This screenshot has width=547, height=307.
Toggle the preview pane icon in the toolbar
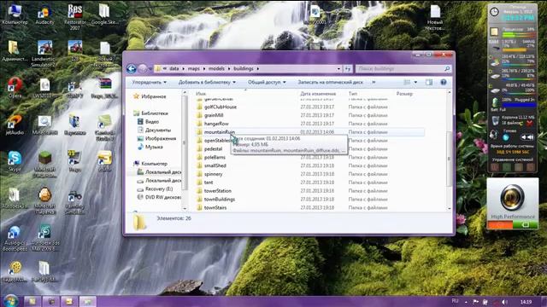[429, 82]
